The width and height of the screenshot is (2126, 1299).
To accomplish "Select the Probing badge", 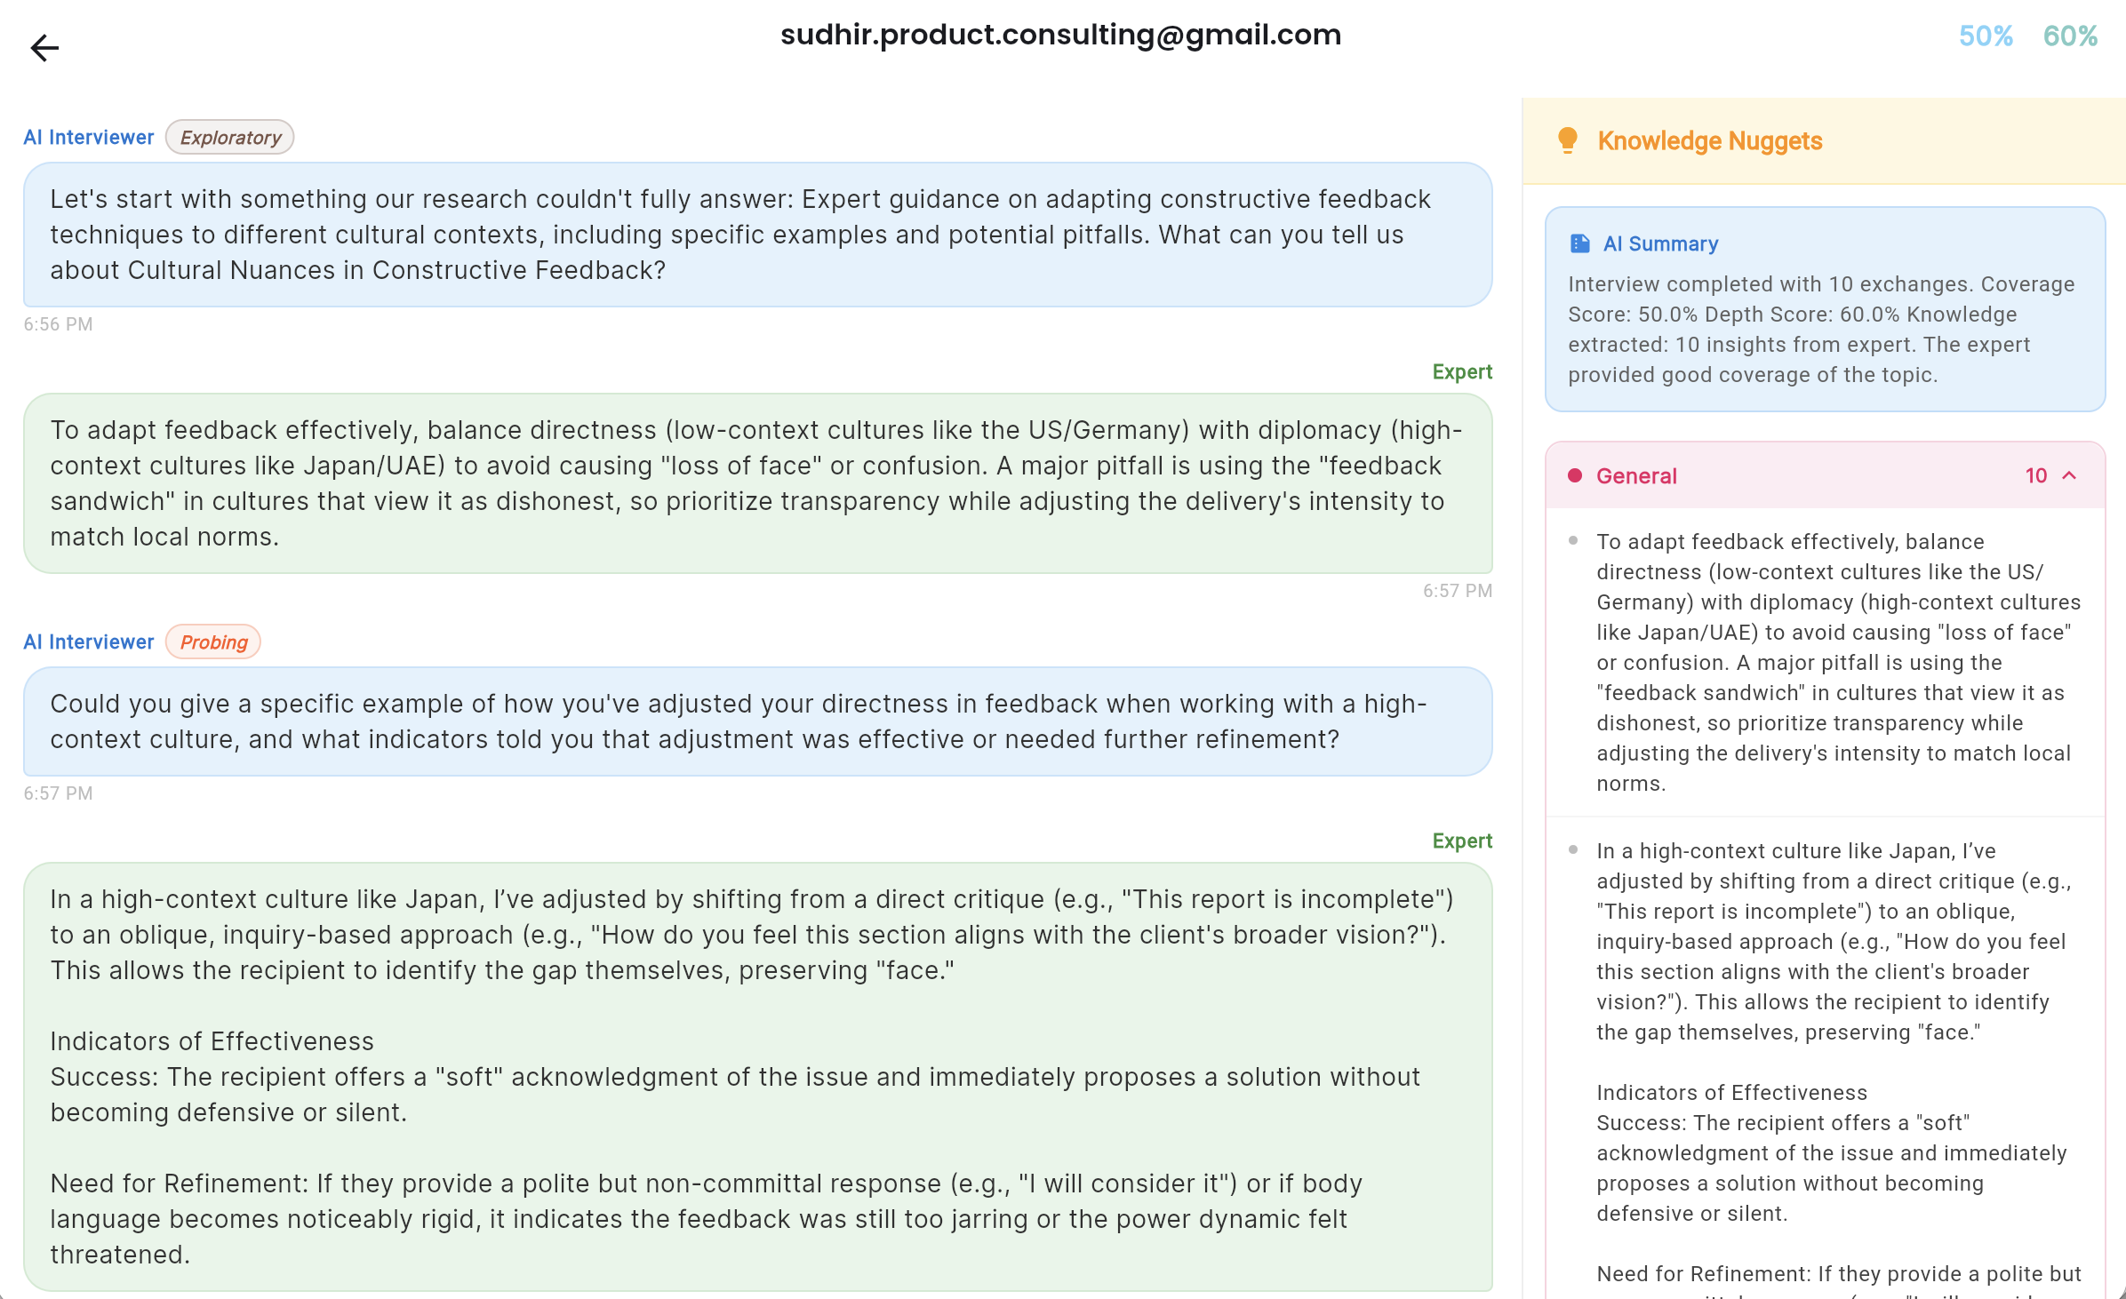I will coord(212,642).
